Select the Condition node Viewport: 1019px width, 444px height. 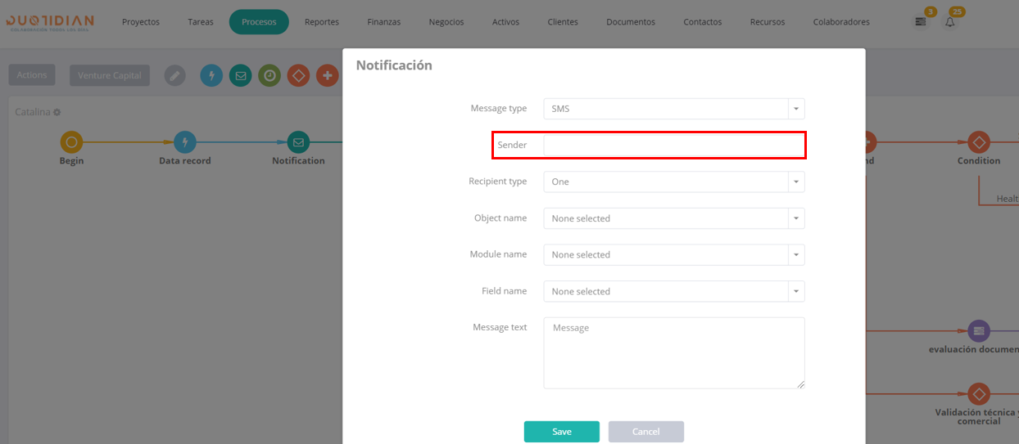point(978,142)
